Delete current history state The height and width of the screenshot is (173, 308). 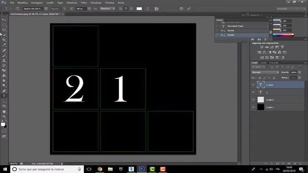pyautogui.click(x=265, y=39)
